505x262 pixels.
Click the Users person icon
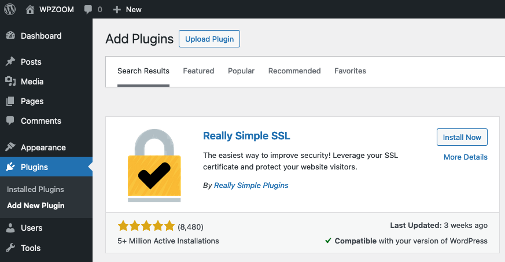pyautogui.click(x=10, y=228)
